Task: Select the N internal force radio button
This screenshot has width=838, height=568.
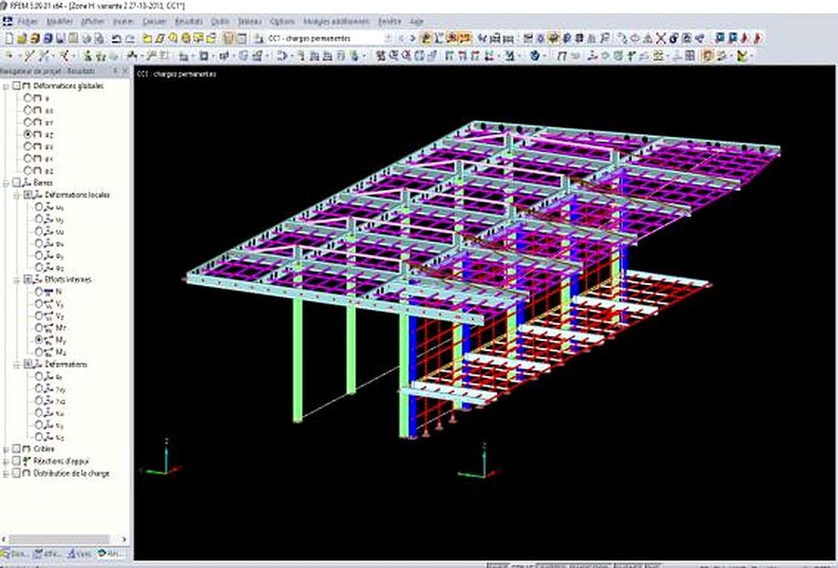Action: point(39,291)
